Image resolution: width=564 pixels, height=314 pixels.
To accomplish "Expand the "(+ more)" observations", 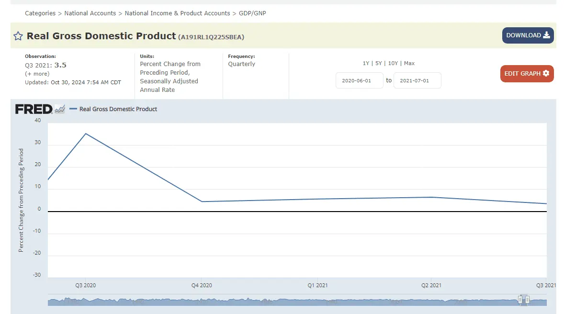I will tap(37, 74).
